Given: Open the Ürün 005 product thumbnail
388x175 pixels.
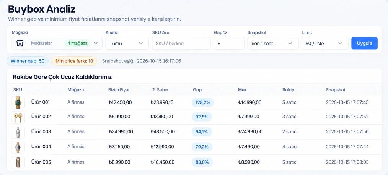Looking at the screenshot, I should [x=18, y=162].
